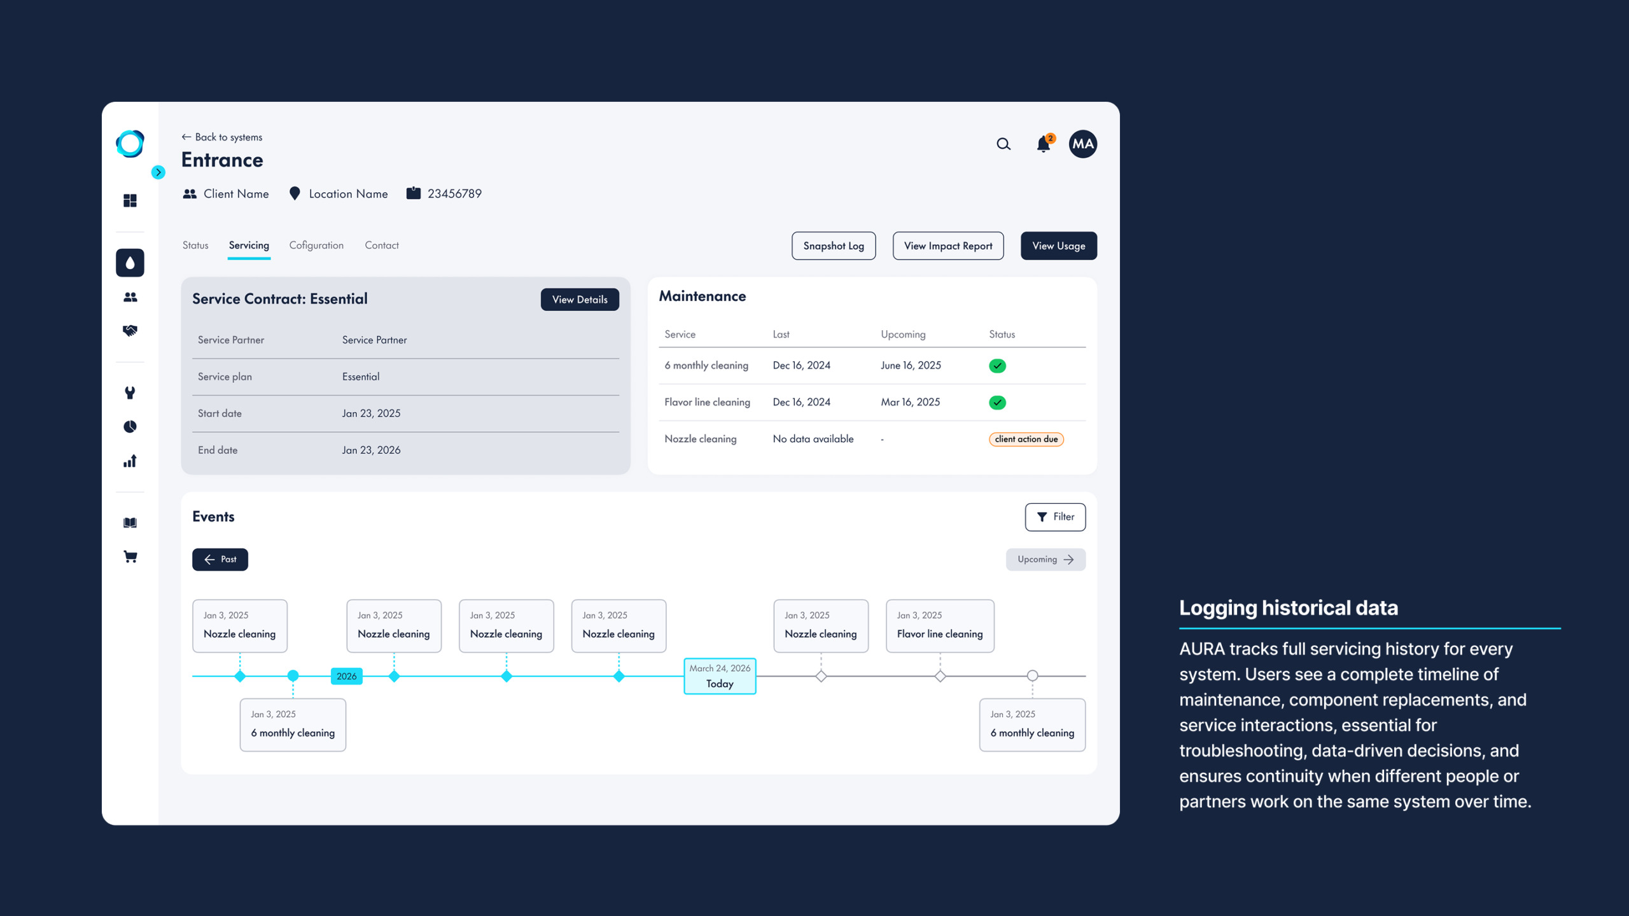Viewport: 1629px width, 916px height.
Task: Click the View Usage button
Action: [1058, 246]
